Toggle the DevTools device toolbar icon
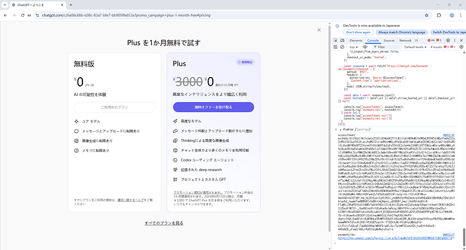 pyautogui.click(x=342, y=41)
